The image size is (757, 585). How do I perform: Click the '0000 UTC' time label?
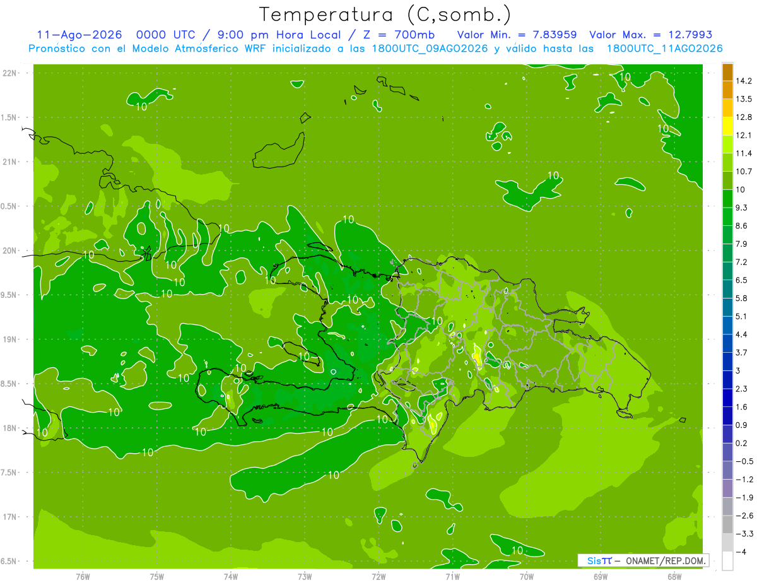click(x=167, y=35)
